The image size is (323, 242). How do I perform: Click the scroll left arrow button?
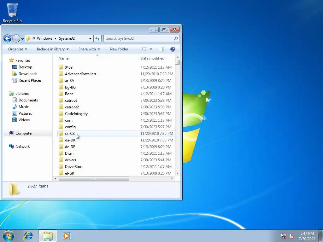tap(56, 178)
